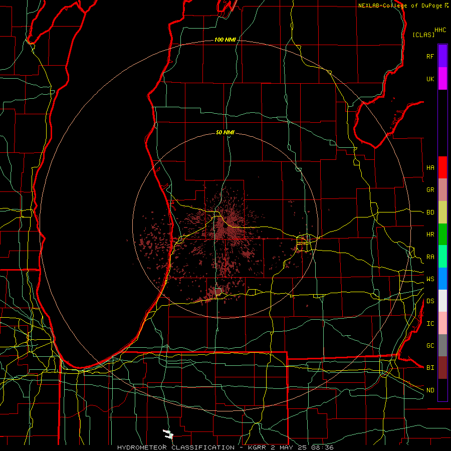The width and height of the screenshot is (451, 451).
Task: Click the 50 NMI range ring label
Action: pos(225,132)
